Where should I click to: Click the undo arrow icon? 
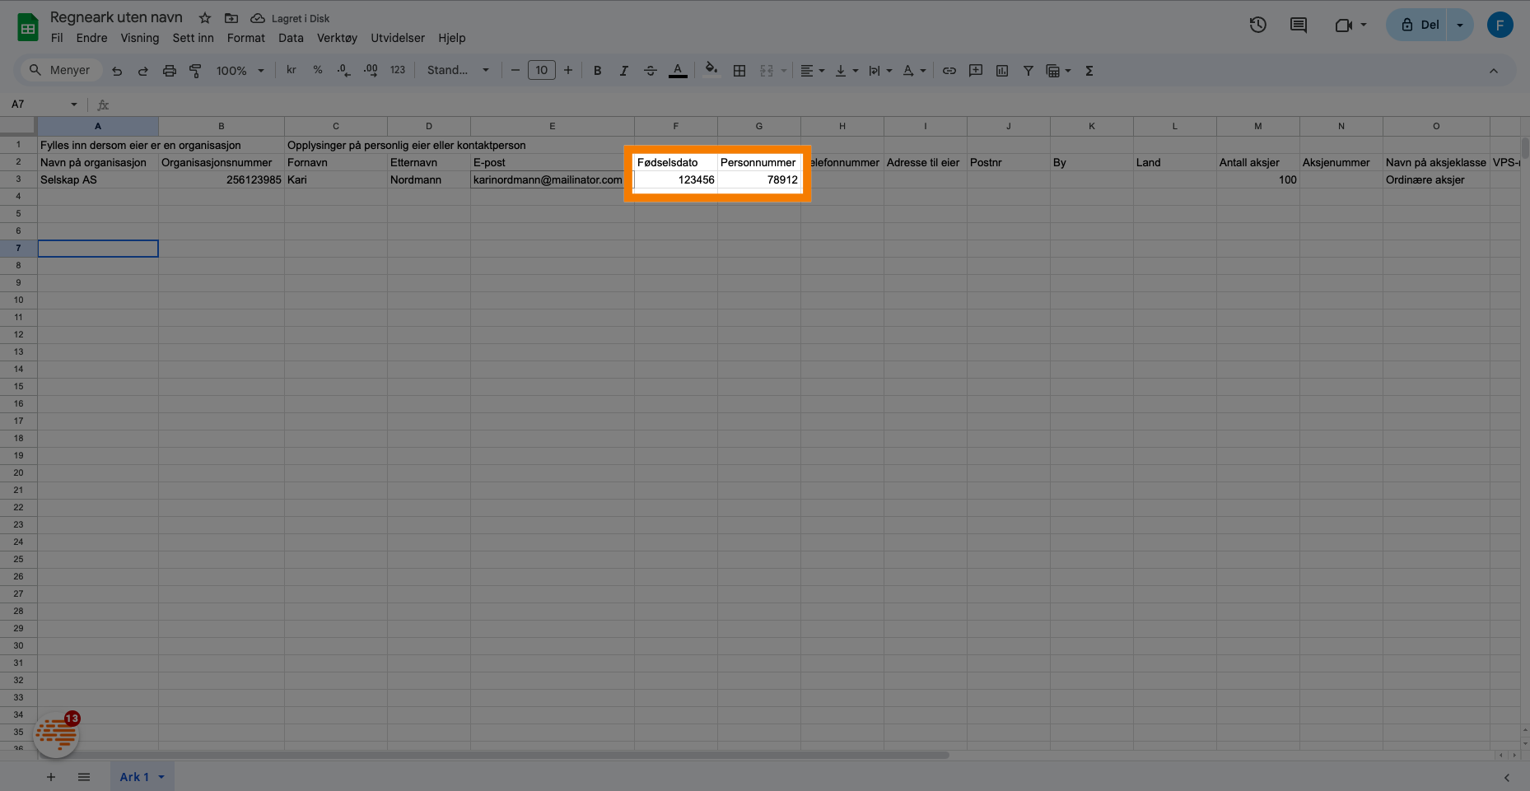[117, 71]
